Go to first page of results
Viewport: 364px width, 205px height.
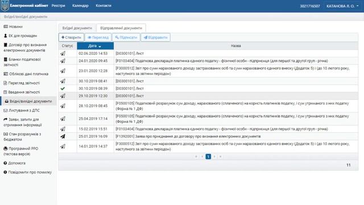click(x=196, y=157)
